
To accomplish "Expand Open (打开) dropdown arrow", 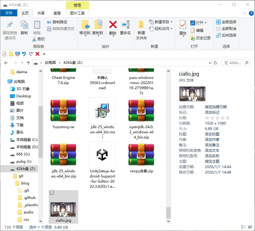I will pos(205,23).
